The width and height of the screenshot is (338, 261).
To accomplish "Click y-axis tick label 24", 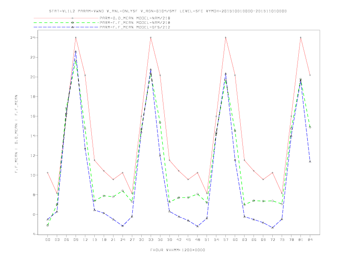I will [33, 38].
